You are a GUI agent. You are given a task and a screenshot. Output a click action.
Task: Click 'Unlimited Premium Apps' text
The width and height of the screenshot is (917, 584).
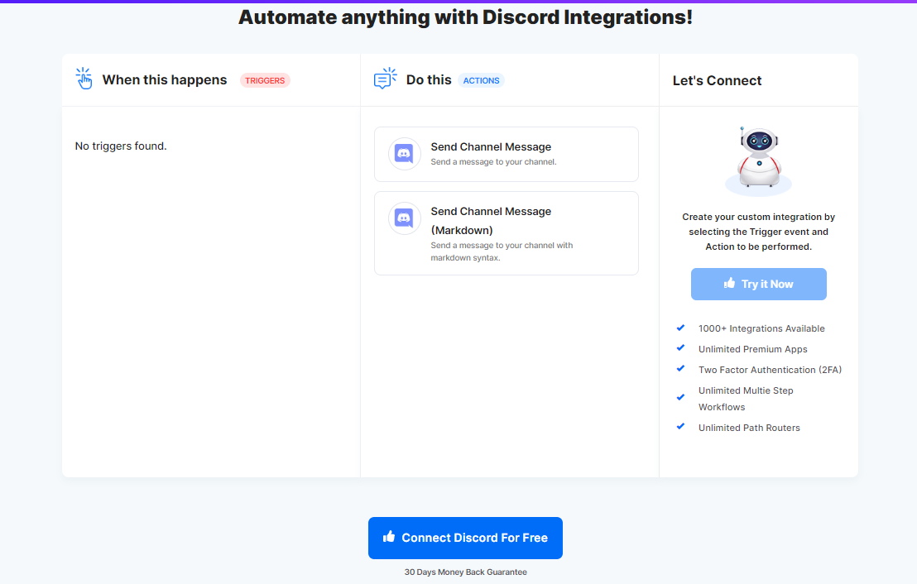point(752,349)
